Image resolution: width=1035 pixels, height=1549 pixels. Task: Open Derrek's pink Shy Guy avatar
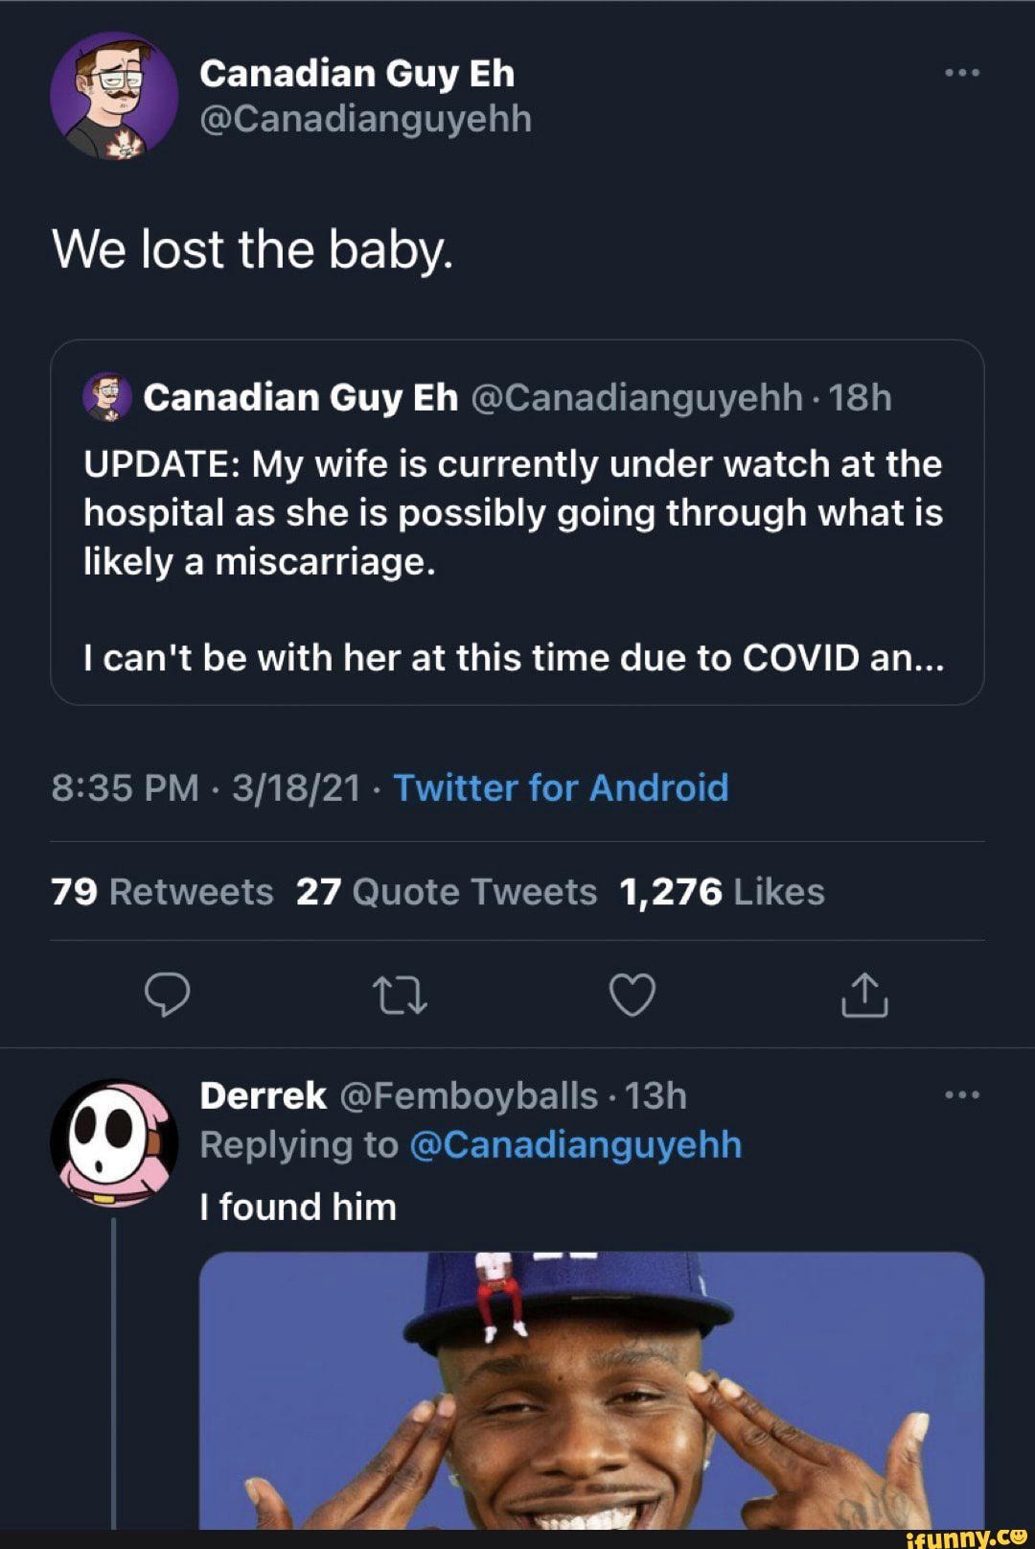(x=114, y=1141)
